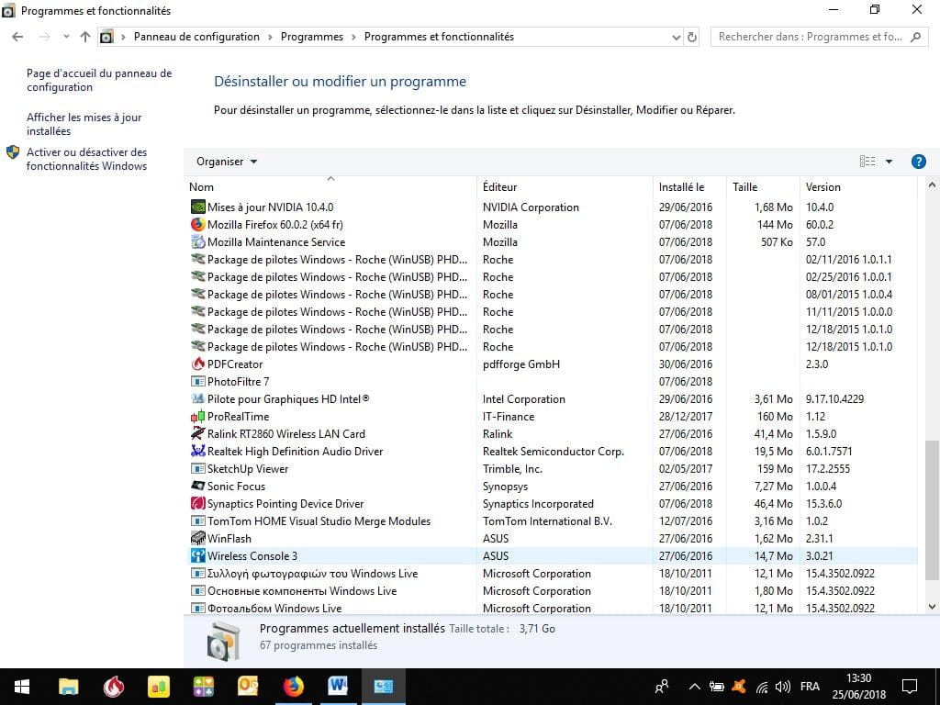Click the Ralink RT2860 Wireless LAN icon
Viewport: 940px width, 705px height.
198,433
